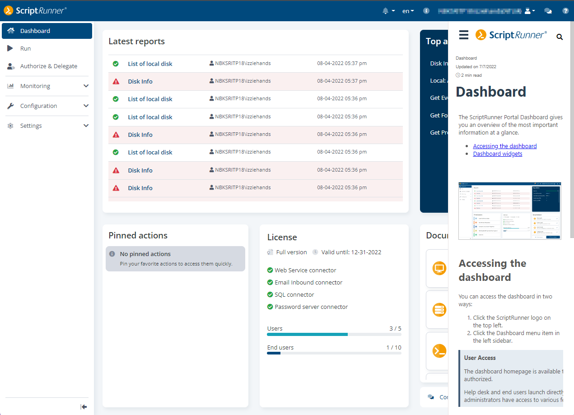The image size is (574, 415).
Task: Click the Users license progress bar
Action: 334,334
